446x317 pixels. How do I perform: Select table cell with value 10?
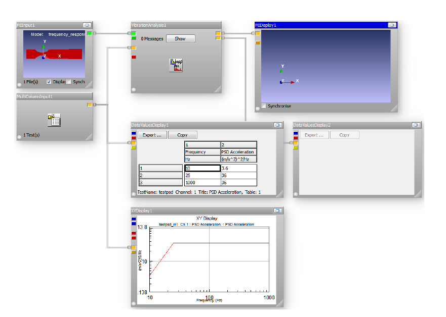tap(202, 168)
